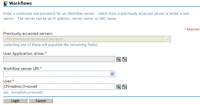
Task: Click the Workflows icon in the header
Action: (6, 4)
